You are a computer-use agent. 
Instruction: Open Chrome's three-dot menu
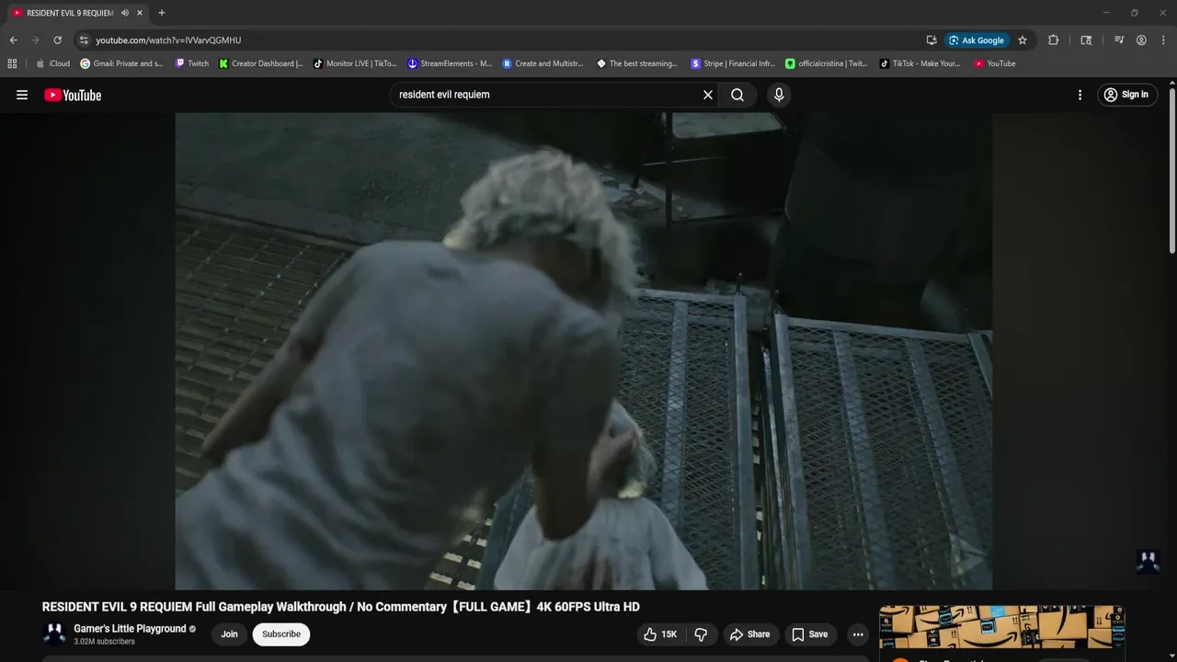click(1164, 40)
